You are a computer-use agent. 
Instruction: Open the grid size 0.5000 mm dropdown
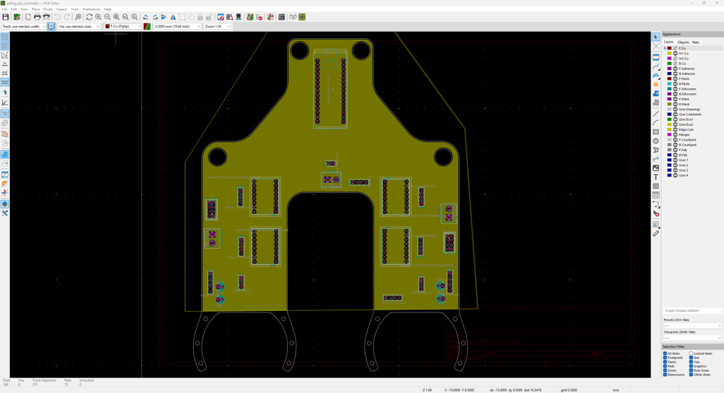click(x=177, y=27)
